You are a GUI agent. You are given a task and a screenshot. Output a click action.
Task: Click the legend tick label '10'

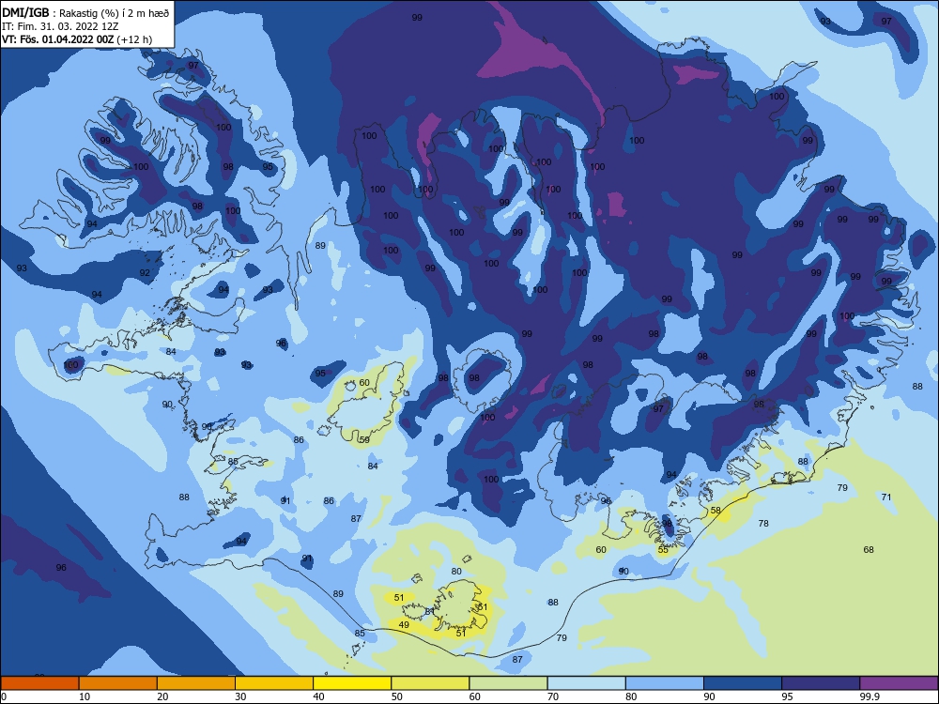(85, 696)
